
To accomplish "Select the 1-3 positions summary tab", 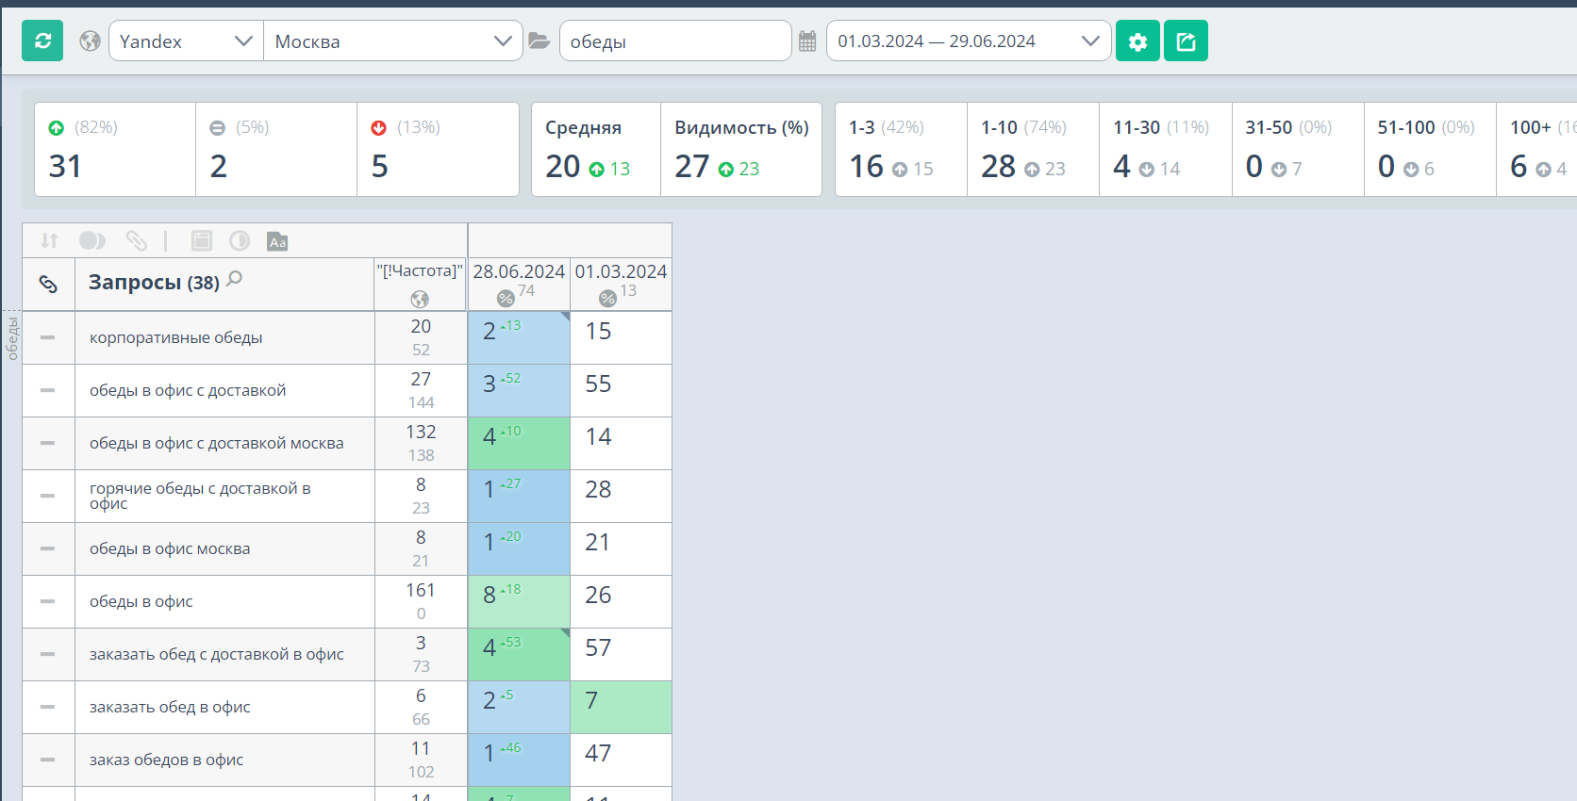I will click(901, 150).
